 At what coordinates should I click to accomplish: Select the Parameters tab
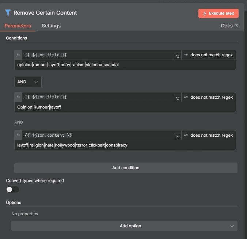pyautogui.click(x=18, y=26)
